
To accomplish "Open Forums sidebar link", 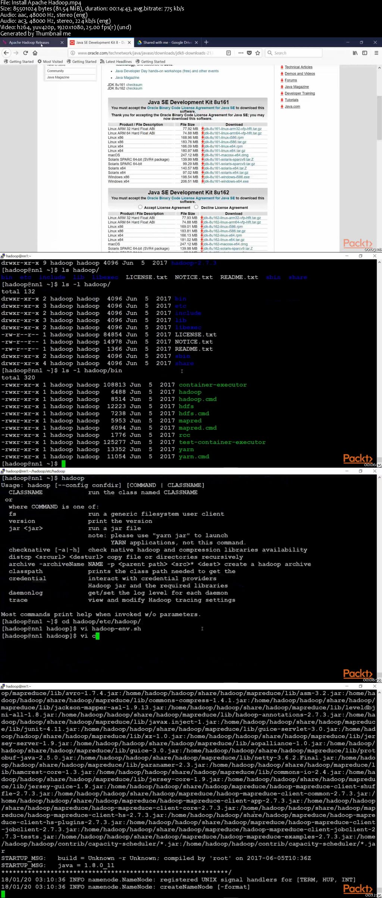I will coord(291,80).
